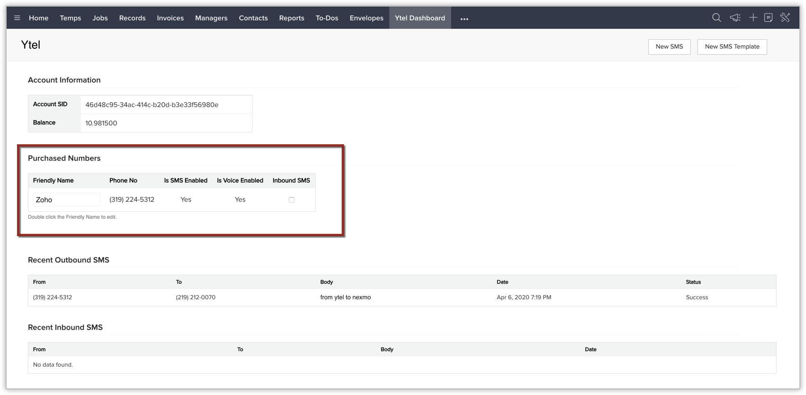Select the SMS body 'from ytel to nexmo'
806x395 pixels.
(345, 297)
